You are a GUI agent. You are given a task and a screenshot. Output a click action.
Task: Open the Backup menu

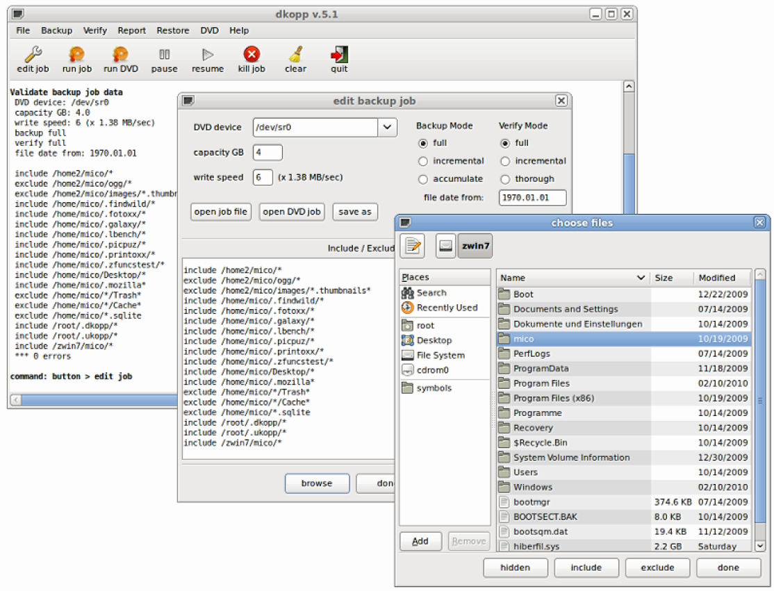(56, 31)
